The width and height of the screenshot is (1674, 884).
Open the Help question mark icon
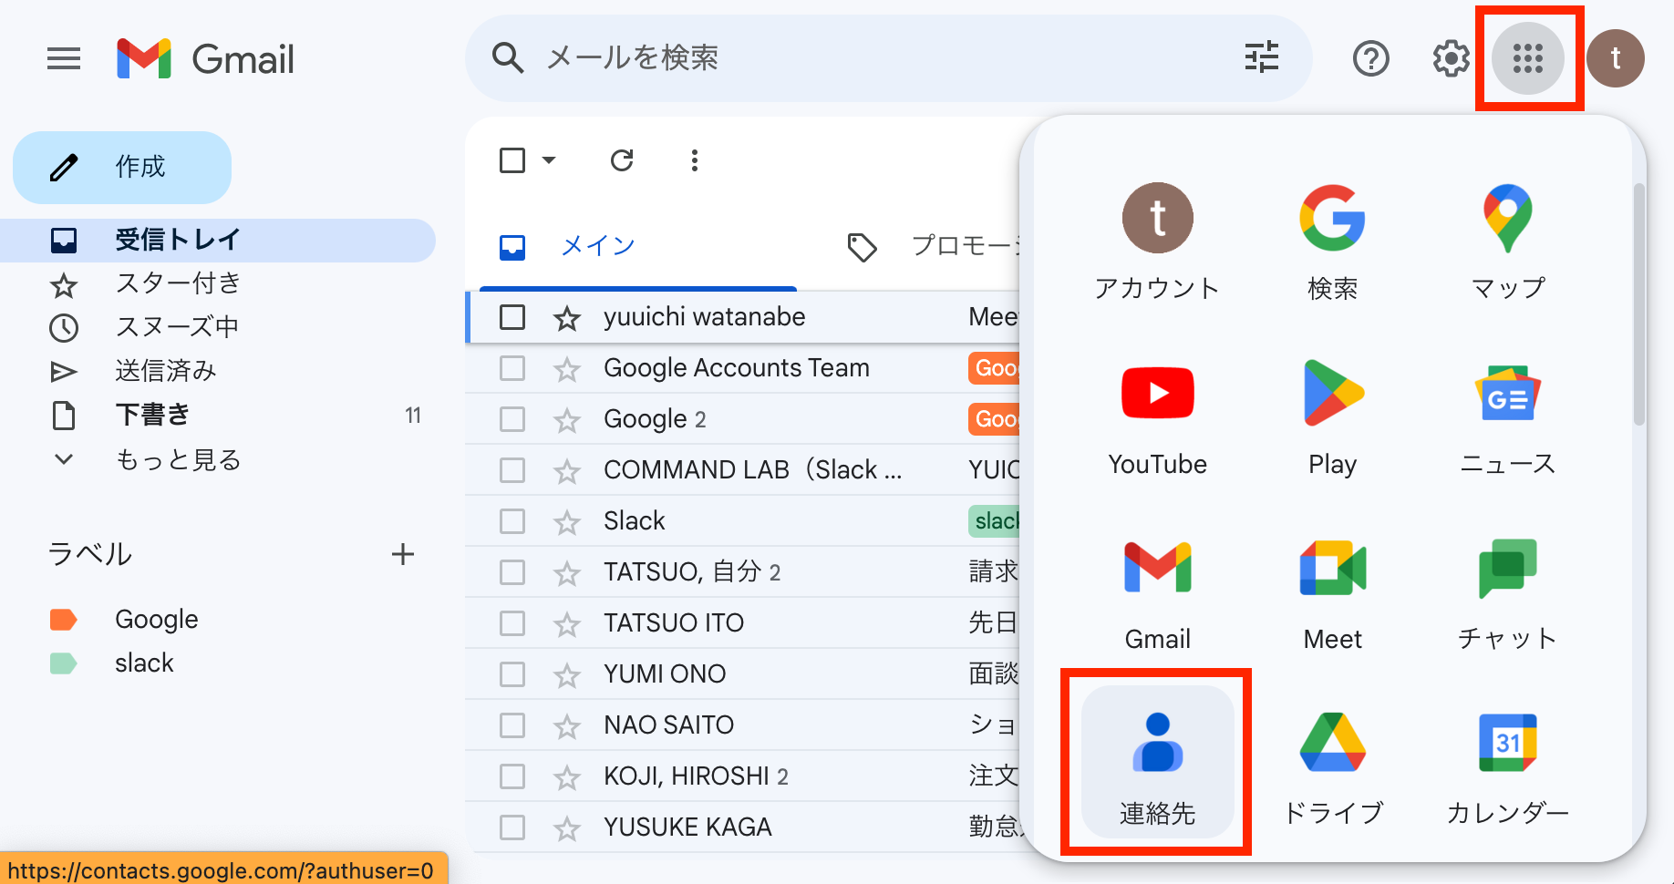pos(1370,59)
